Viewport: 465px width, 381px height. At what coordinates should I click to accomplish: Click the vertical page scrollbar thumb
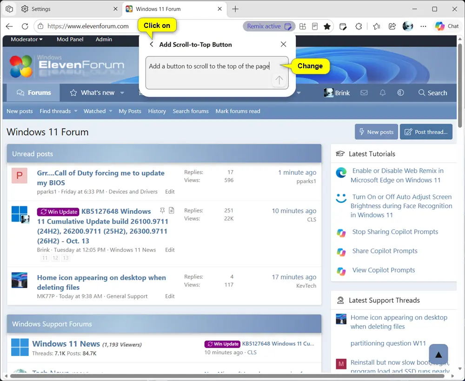click(460, 85)
